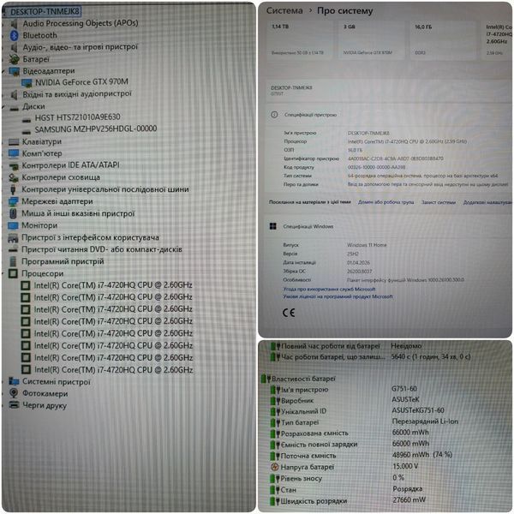The height and width of the screenshot is (514, 514).
Task: Click the Черги друку printer icon
Action: [x=14, y=405]
